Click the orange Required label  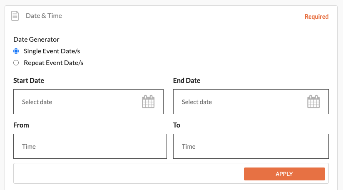point(316,17)
